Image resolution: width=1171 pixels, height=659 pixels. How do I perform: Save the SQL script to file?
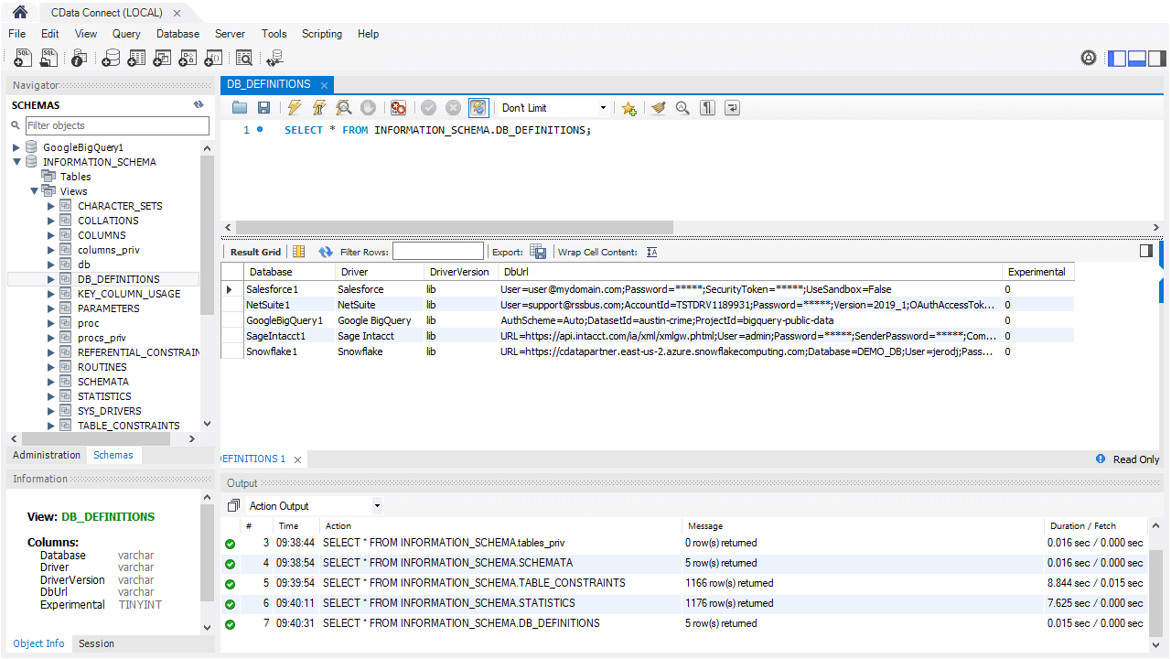(263, 108)
